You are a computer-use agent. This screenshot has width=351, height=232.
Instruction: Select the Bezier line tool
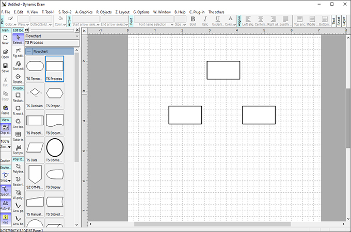tap(18, 181)
